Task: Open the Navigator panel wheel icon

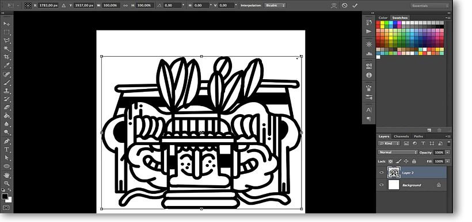Action: pos(369,44)
